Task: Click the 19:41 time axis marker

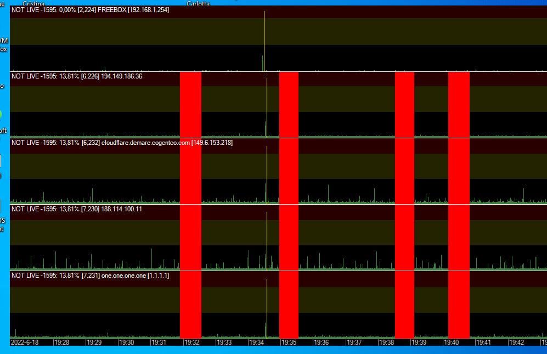Action: pyautogui.click(x=483, y=342)
